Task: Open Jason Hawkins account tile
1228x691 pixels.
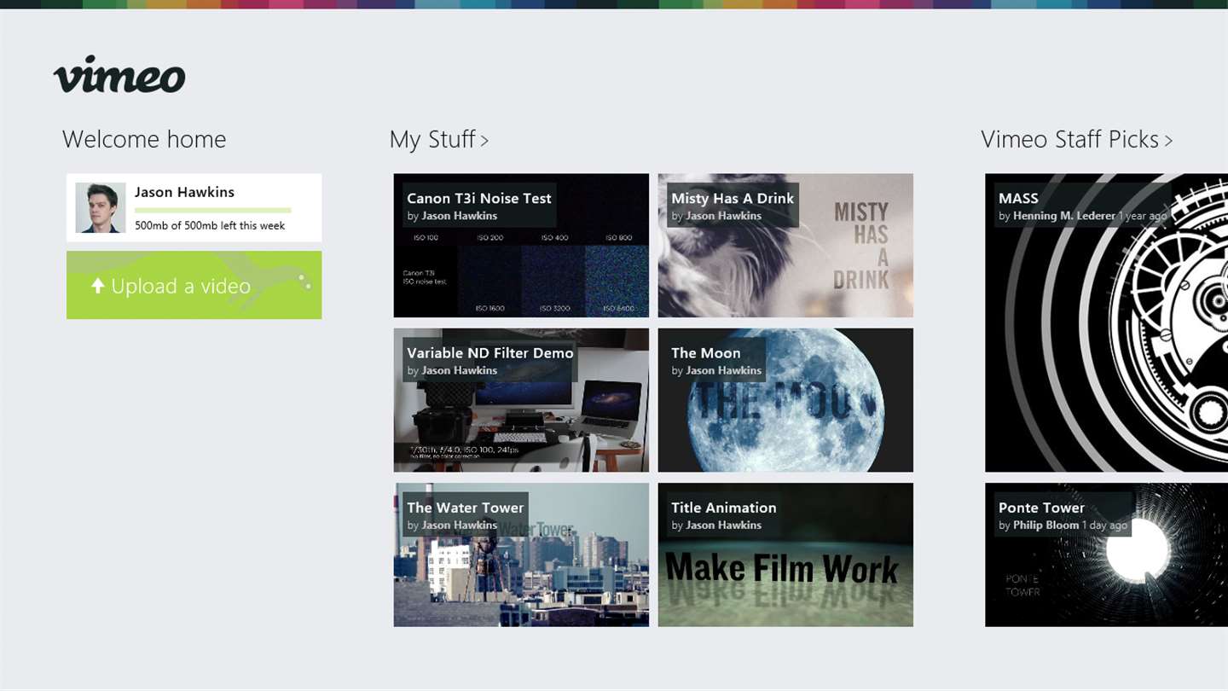Action: click(194, 207)
